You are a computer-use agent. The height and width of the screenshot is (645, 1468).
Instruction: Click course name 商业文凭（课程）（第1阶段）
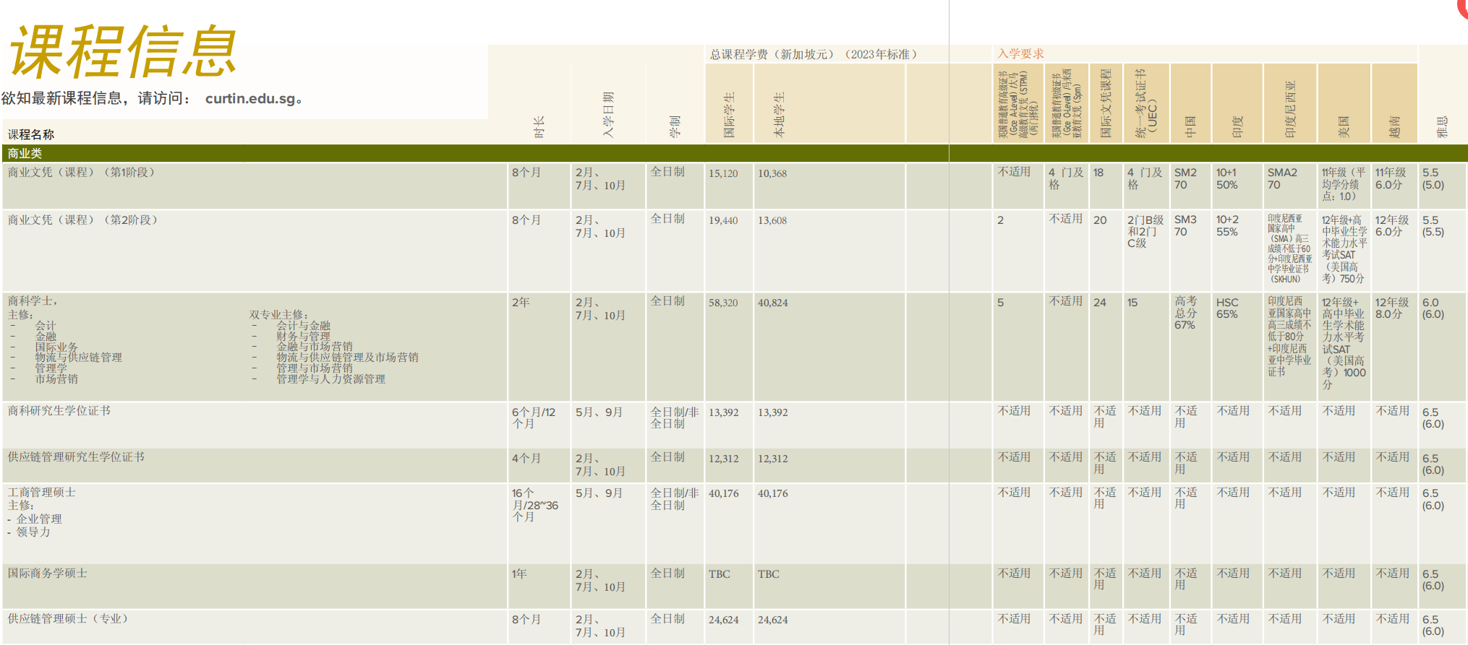(x=81, y=172)
